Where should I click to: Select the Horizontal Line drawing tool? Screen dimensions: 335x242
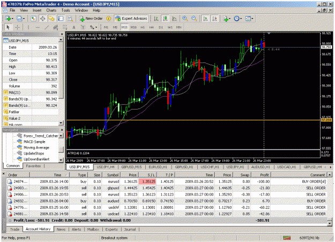coord(38,27)
